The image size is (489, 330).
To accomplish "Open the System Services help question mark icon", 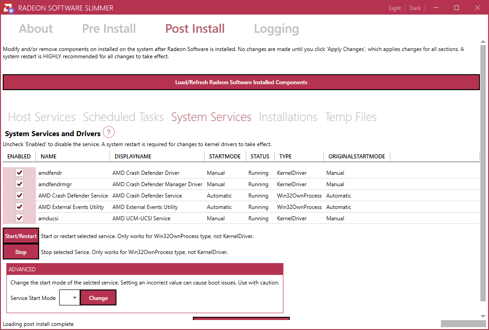I will tap(109, 132).
